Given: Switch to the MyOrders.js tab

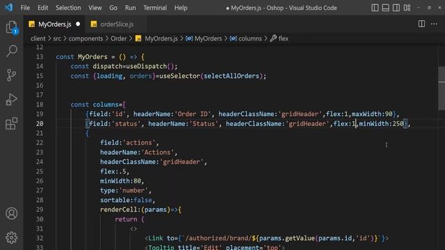Looking at the screenshot, I should pyautogui.click(x=54, y=24).
